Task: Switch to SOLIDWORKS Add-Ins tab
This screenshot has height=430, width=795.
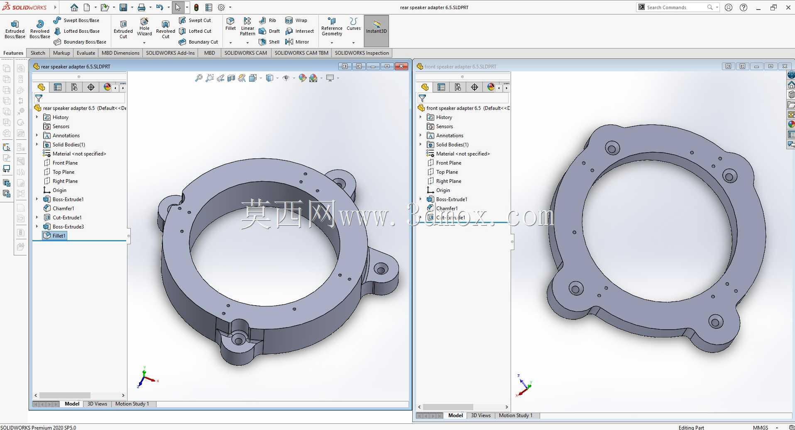Action: pos(170,53)
